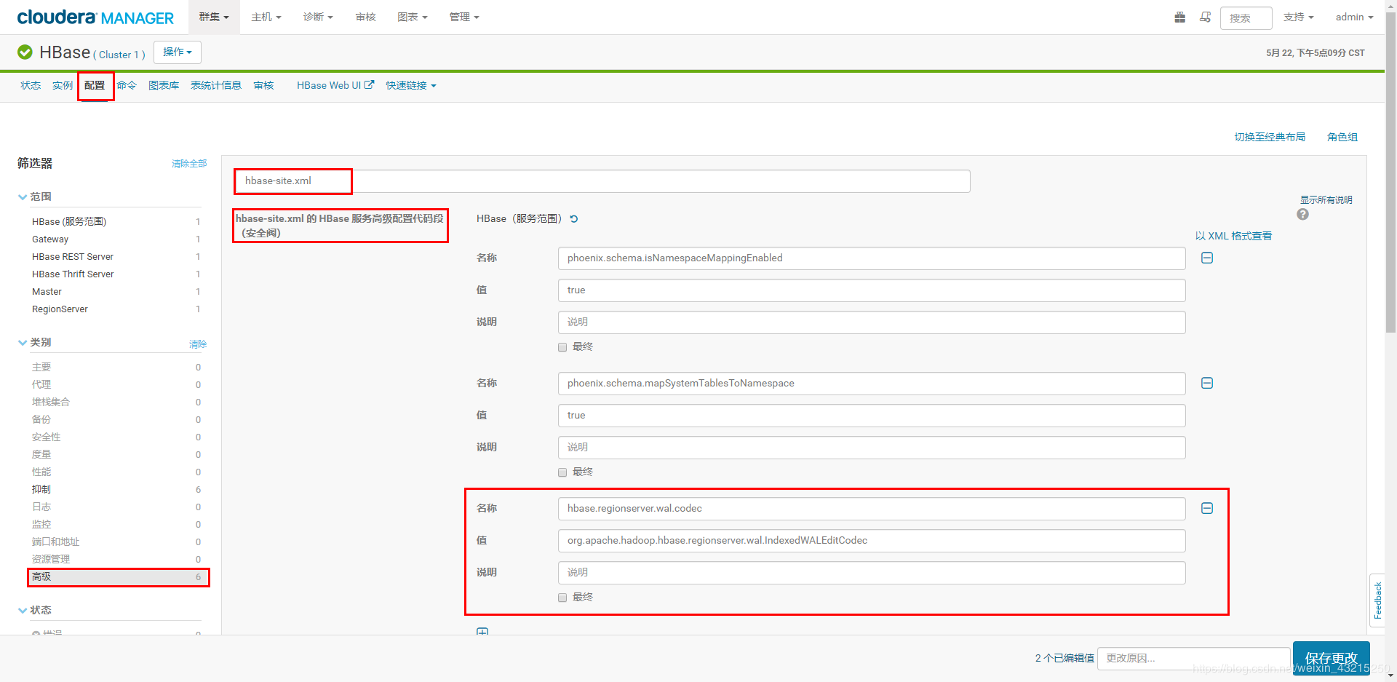Click the Cloudera Manager logo
This screenshot has height=682, width=1397.
coord(95,17)
